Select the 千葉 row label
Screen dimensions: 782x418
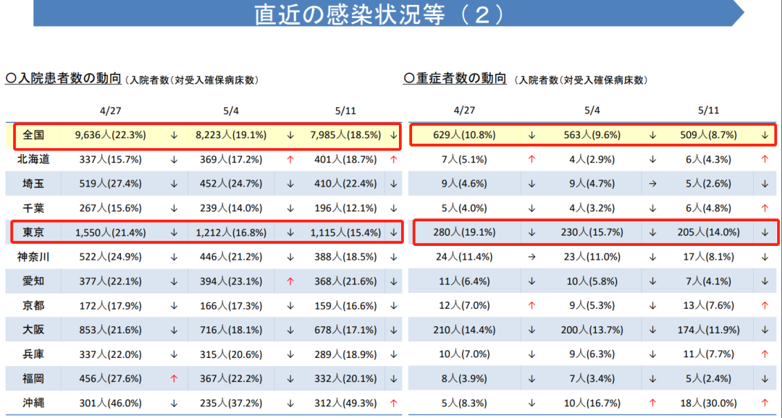34,208
